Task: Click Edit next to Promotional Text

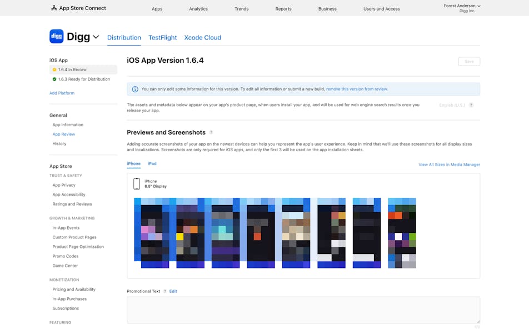Action: (173, 291)
